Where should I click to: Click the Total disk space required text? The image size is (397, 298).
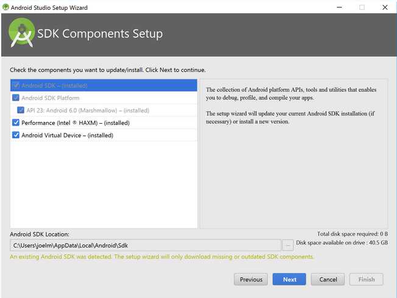coord(353,233)
